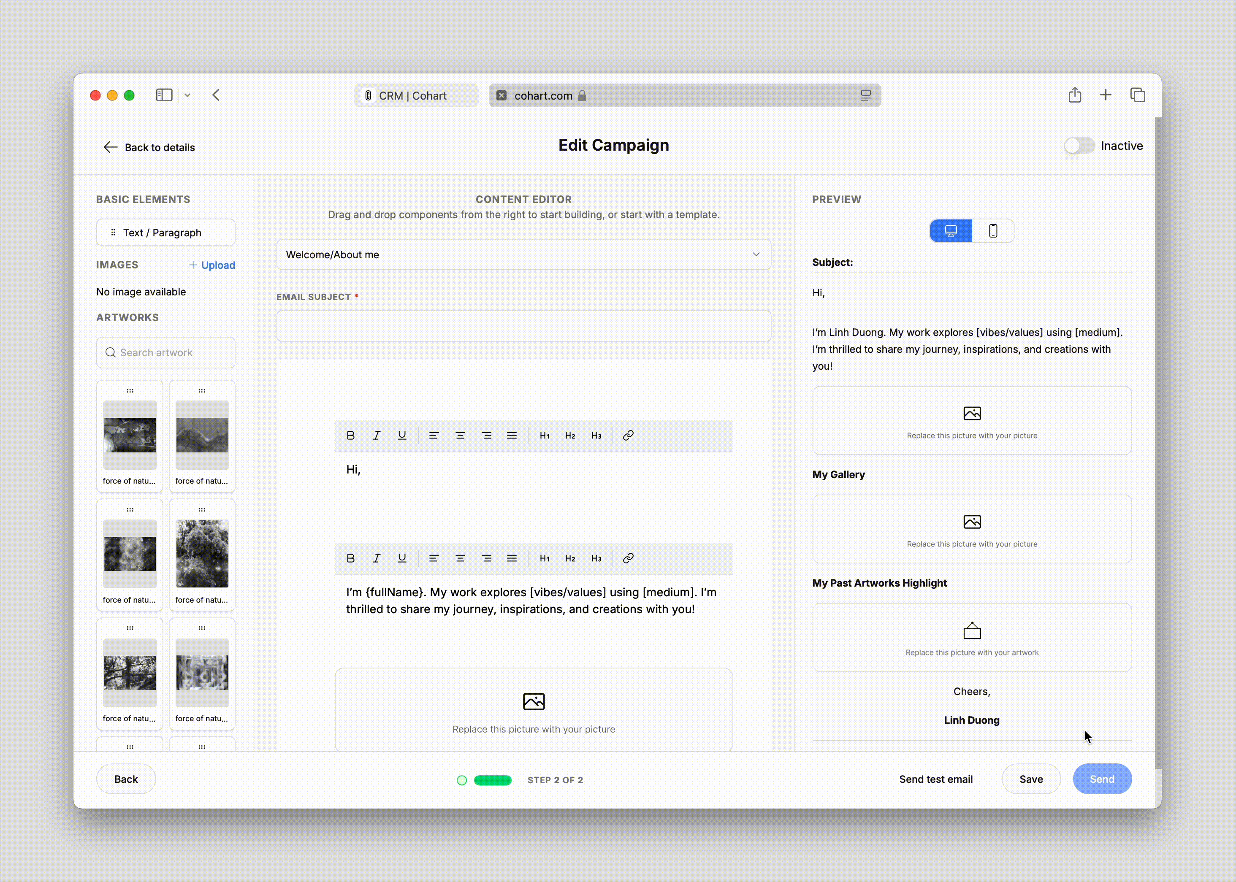This screenshot has width=1236, height=882.
Task: Toggle underline in the Hi, paragraph toolbar
Action: coord(402,436)
